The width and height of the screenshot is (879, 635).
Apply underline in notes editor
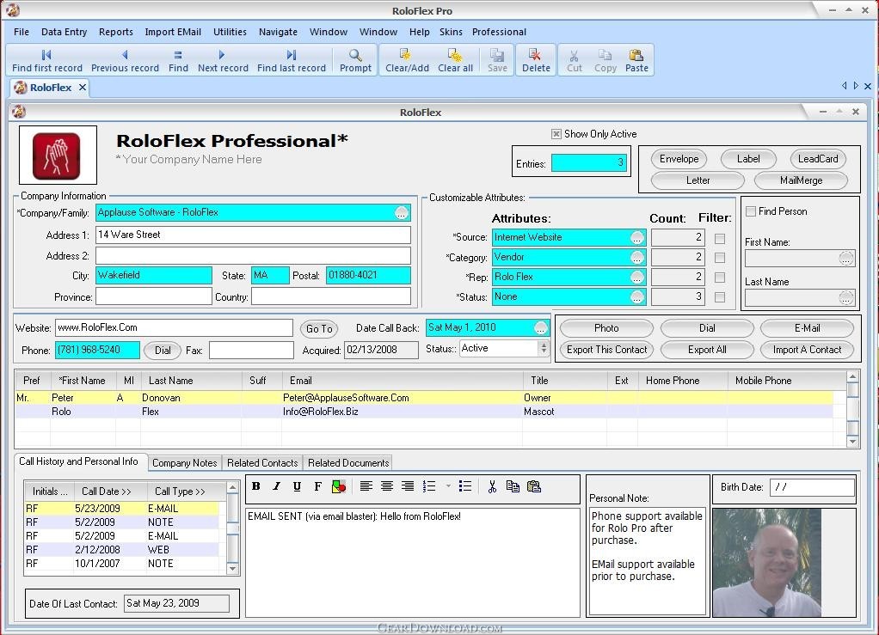(x=297, y=486)
